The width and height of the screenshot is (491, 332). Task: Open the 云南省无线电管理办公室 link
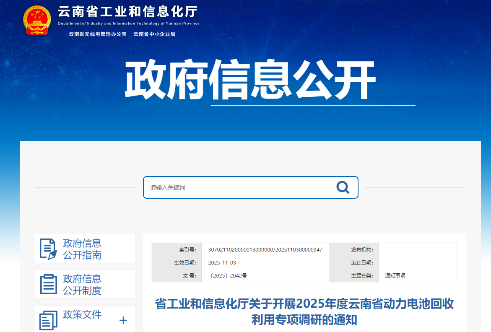tap(98, 34)
